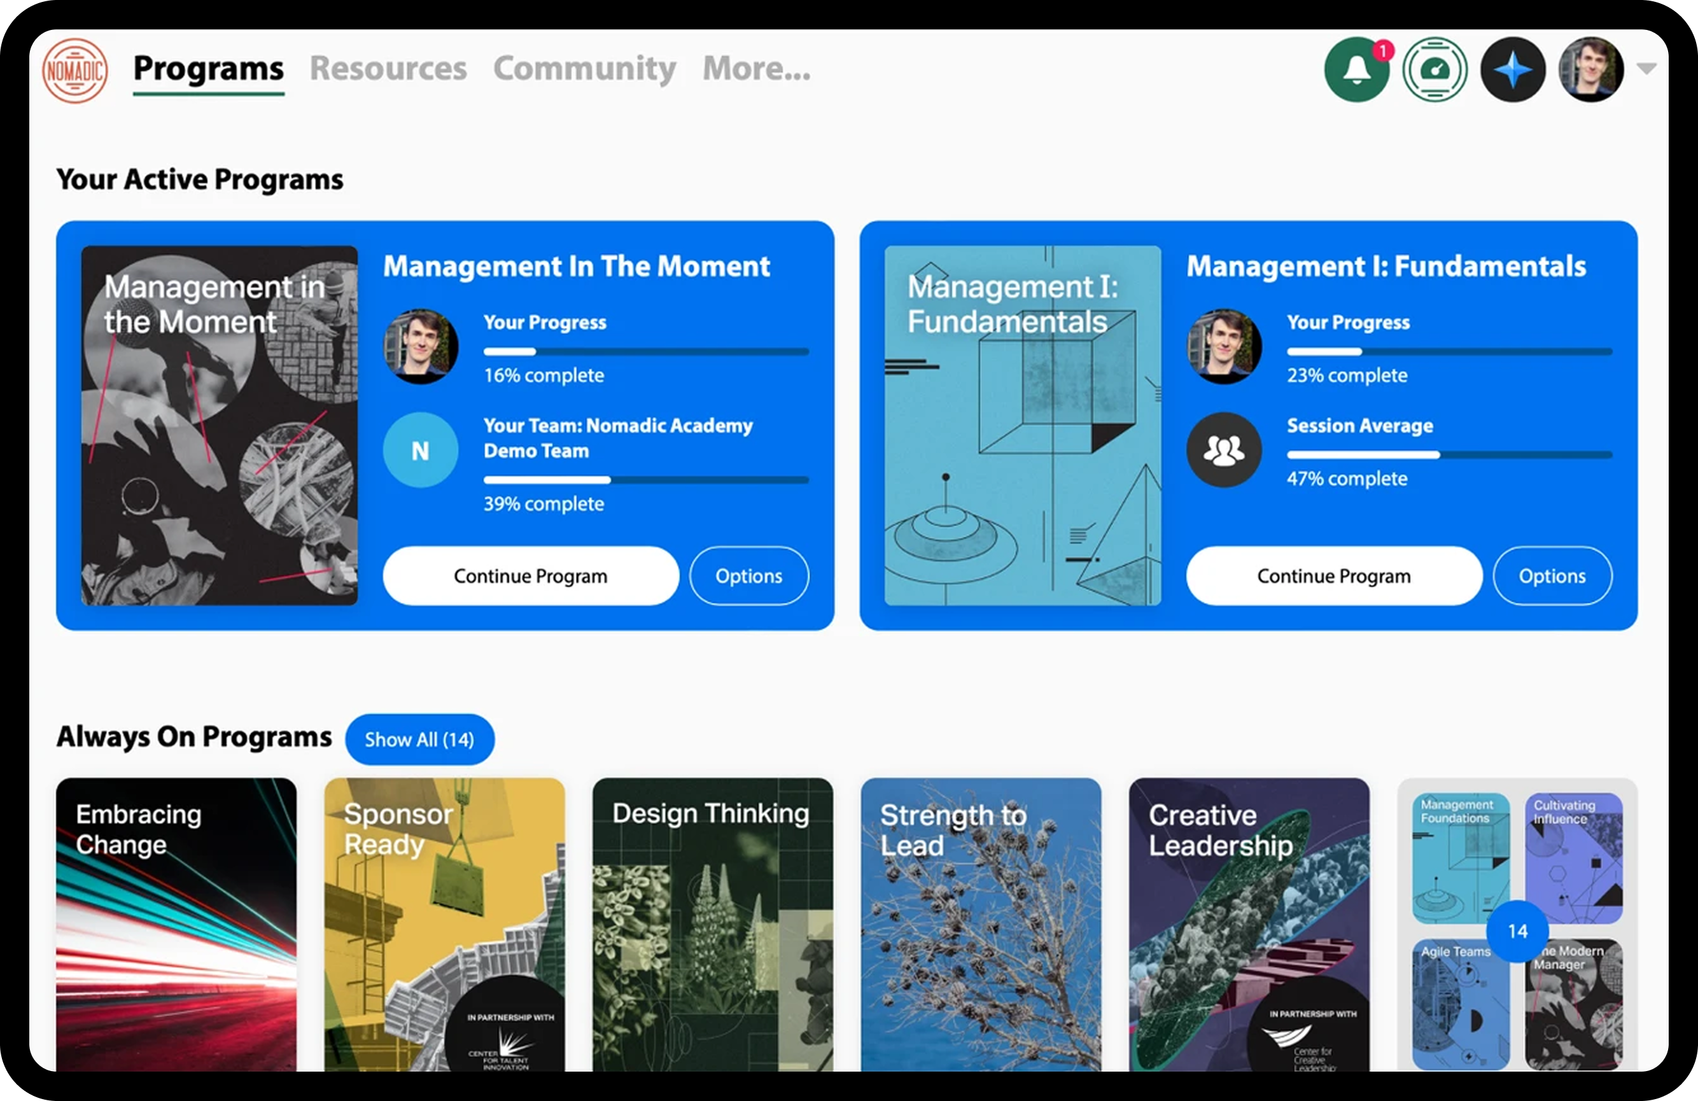This screenshot has width=1698, height=1101.
Task: Click the 16% complete progress bar
Action: pyautogui.click(x=646, y=352)
